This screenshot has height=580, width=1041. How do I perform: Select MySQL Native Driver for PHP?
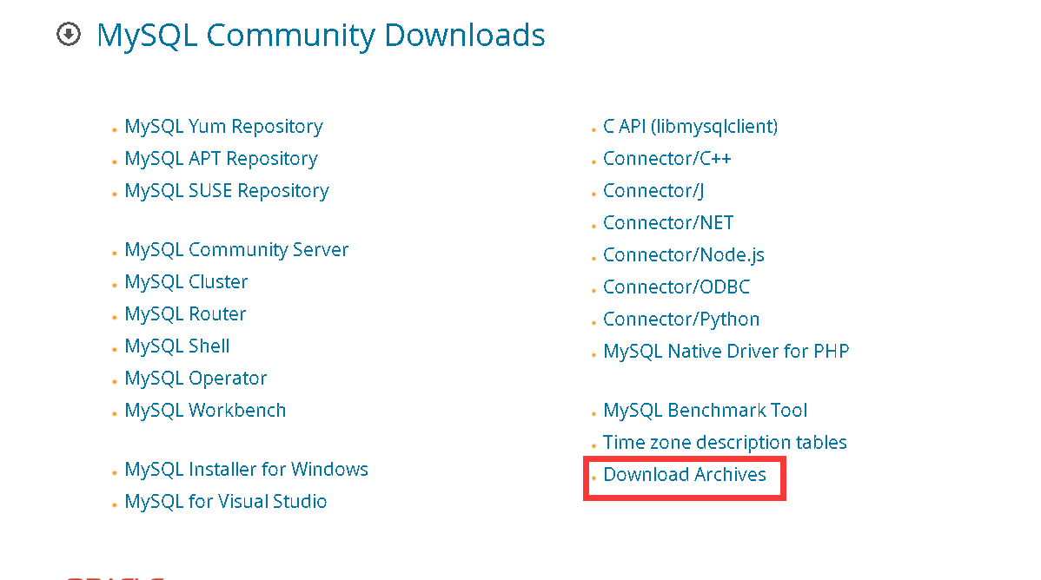(x=726, y=351)
